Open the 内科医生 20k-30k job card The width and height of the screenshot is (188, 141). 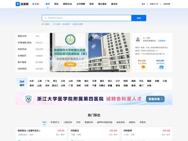94,134
